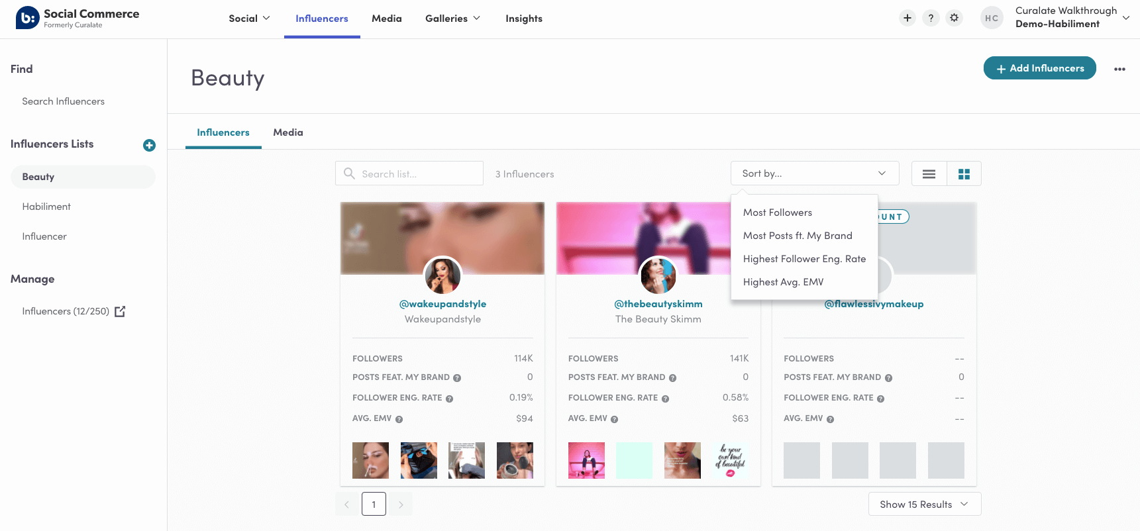Viewport: 1140px width, 531px height.
Task: Open the three-dot more options menu
Action: [x=1119, y=69]
